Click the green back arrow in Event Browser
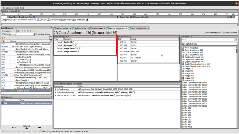The image size is (239, 134). pyautogui.click(x=12, y=31)
